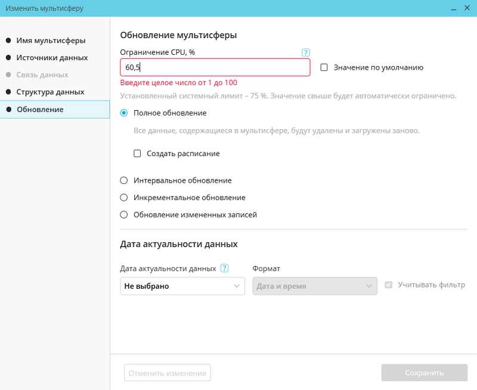This screenshot has height=390, width=477.
Task: Click the help icon next to CPU limit
Action: (306, 52)
